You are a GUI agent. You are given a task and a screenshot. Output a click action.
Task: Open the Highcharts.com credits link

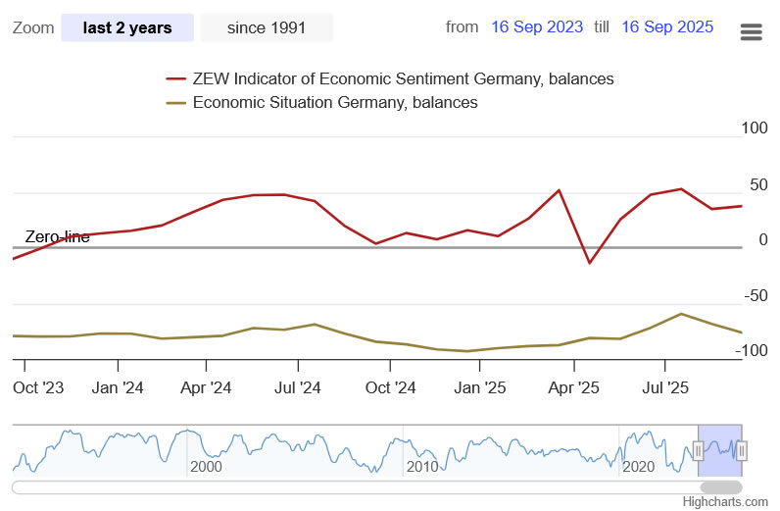click(x=726, y=501)
